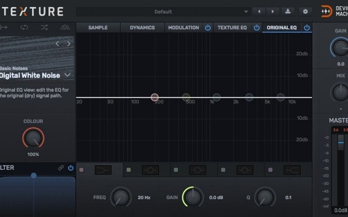Choose bell shape for grey-blue band
The width and height of the screenshot is (348, 217).
click(245, 170)
